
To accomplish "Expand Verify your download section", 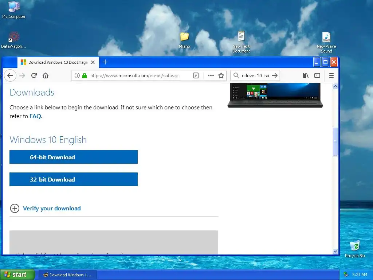I will (52, 208).
